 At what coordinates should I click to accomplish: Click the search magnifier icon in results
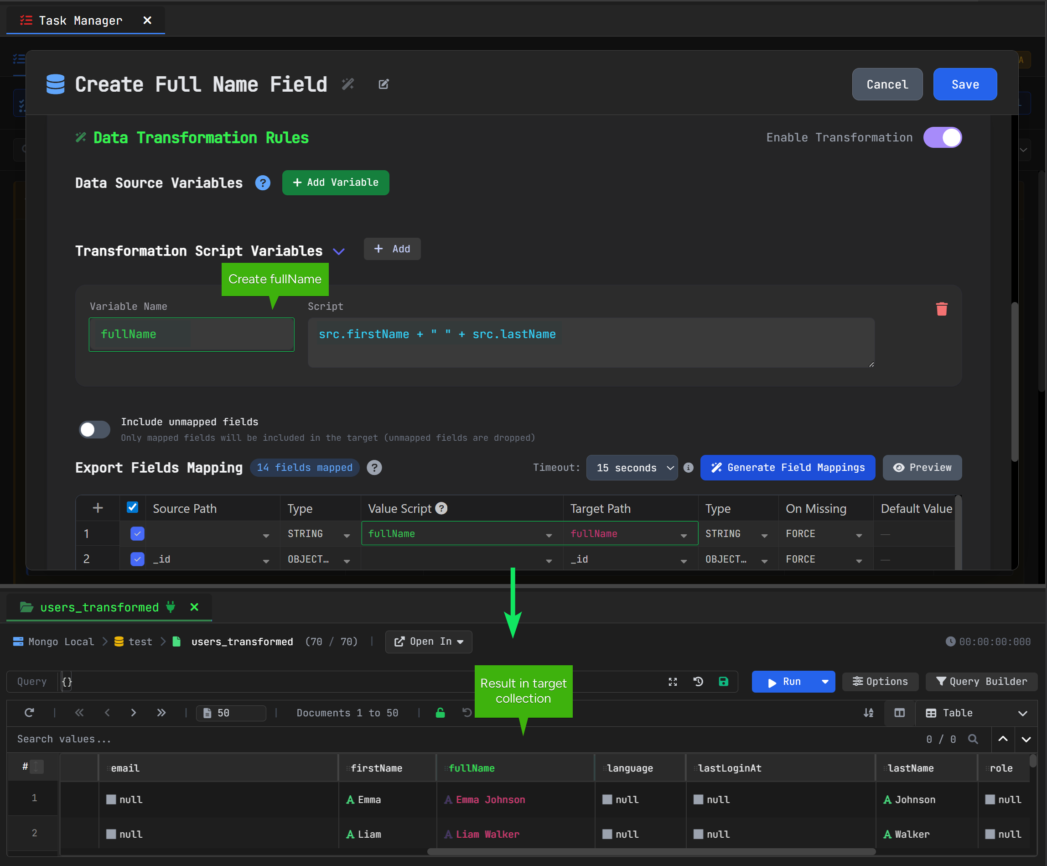click(973, 739)
